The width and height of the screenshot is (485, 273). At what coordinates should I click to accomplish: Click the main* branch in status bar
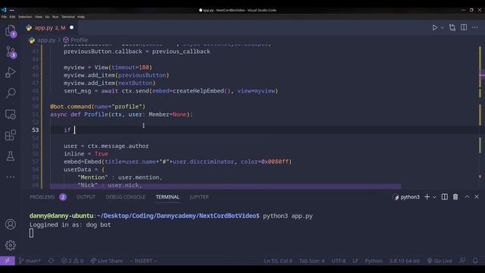(x=30, y=261)
